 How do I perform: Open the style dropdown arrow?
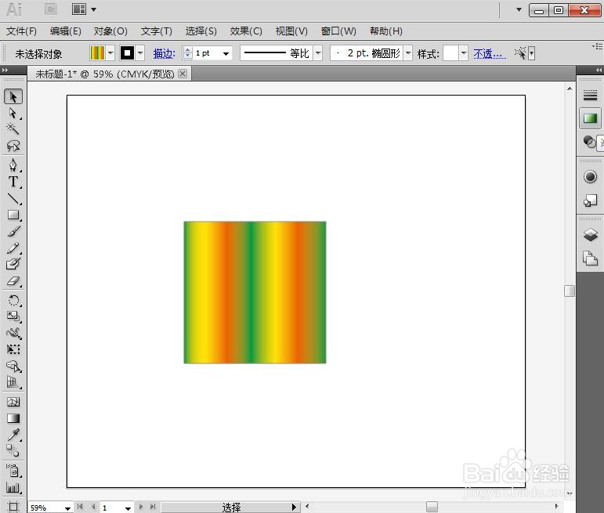click(x=464, y=53)
